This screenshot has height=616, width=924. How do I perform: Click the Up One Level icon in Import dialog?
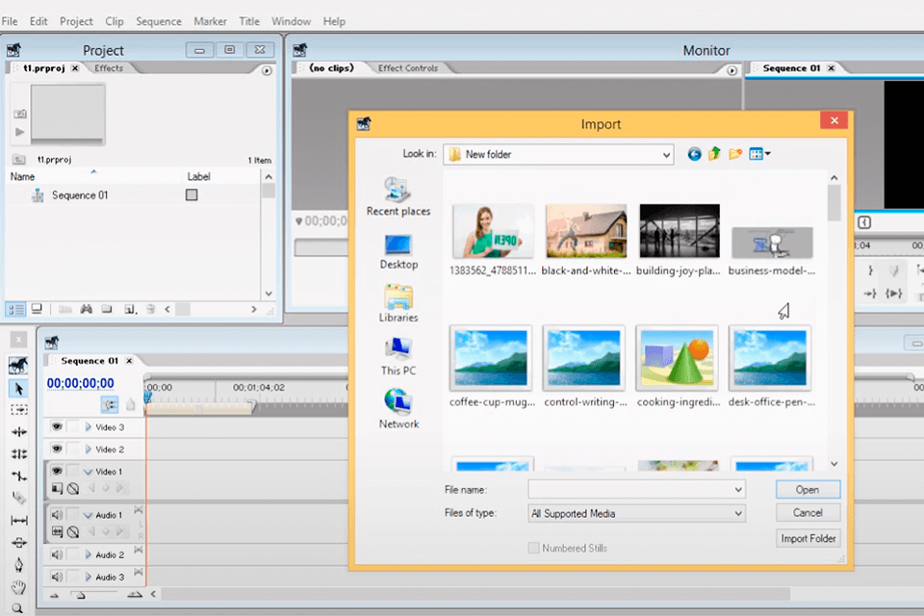714,154
